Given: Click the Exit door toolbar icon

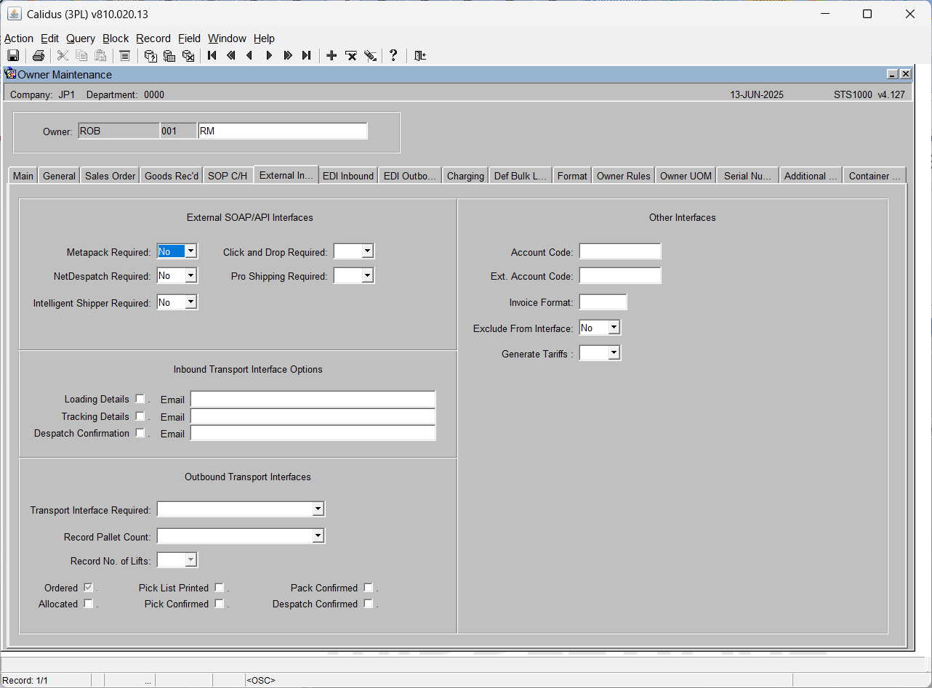Looking at the screenshot, I should tap(419, 55).
